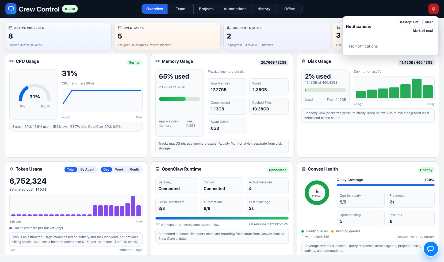Click the Disk Usage database icon
The image size is (444, 262).
[x=304, y=61]
